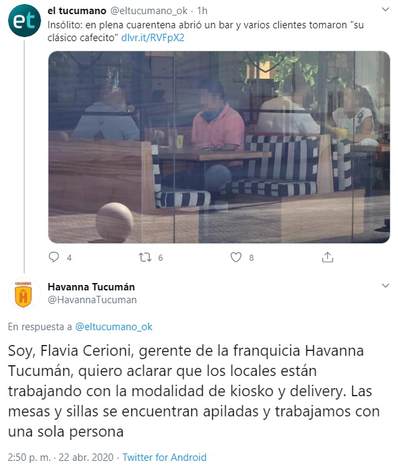398x471 pixels.
Task: Open el tucumano display name
Action: [x=77, y=11]
